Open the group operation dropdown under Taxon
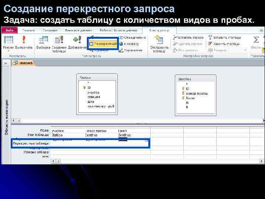Screen dimensions: 265x199 146,140
